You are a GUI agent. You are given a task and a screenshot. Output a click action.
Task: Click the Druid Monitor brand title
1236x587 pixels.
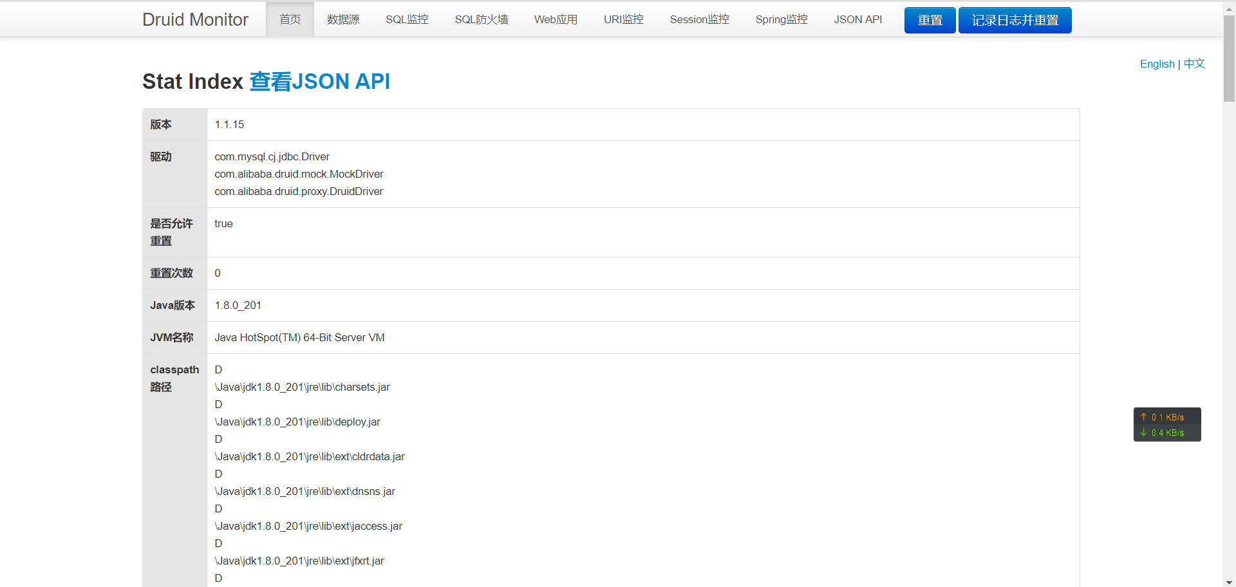195,20
